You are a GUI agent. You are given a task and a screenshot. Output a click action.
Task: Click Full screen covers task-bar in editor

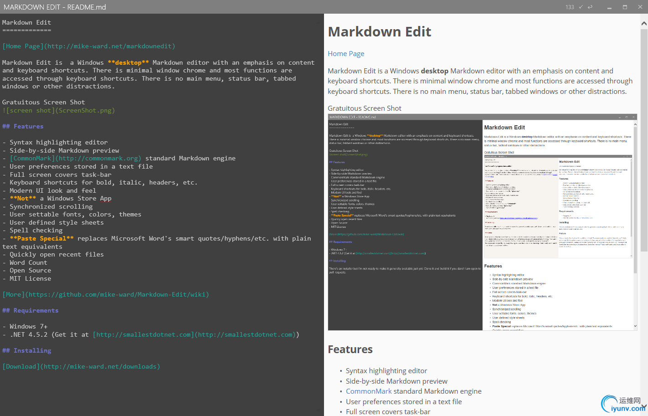(57, 175)
